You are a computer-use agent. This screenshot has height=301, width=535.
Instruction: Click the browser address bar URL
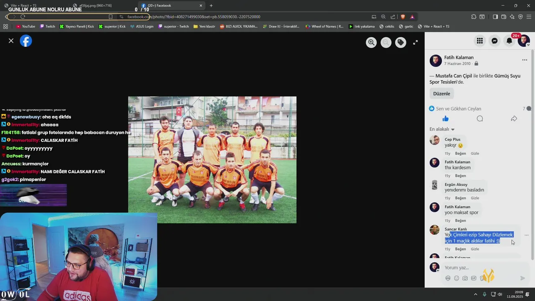(x=194, y=17)
